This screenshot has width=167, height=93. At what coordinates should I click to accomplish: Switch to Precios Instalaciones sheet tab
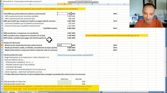(25, 92)
